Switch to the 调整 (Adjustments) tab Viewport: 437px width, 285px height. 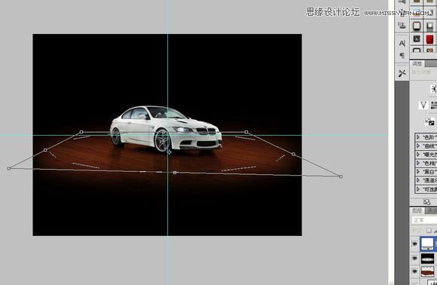[417, 64]
